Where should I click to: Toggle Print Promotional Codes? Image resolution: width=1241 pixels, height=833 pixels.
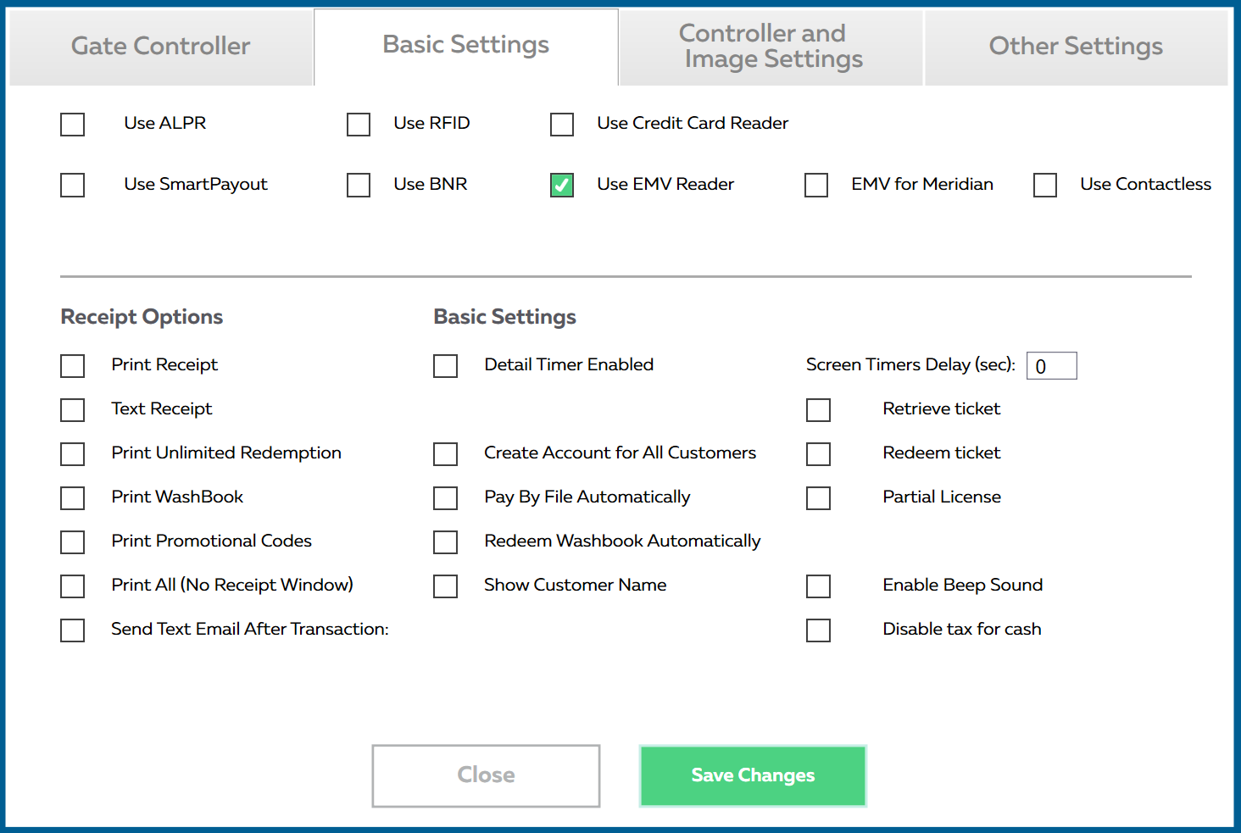click(x=72, y=542)
